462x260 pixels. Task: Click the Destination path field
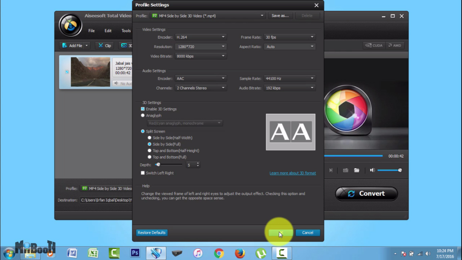106,200
